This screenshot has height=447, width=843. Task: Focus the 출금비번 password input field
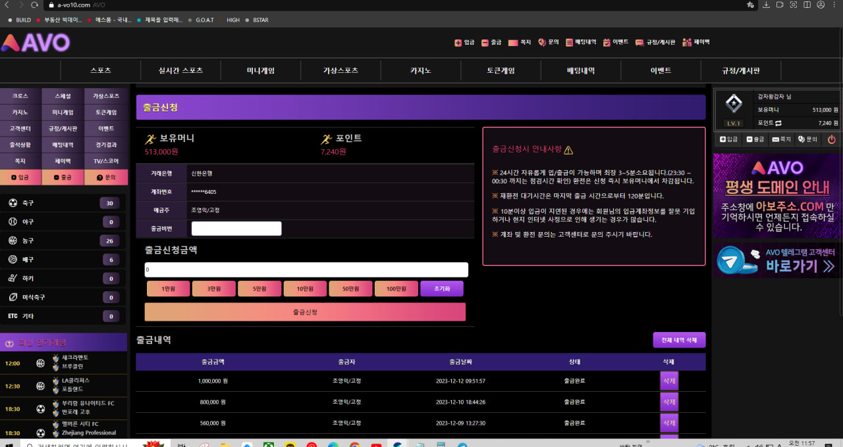pos(236,229)
